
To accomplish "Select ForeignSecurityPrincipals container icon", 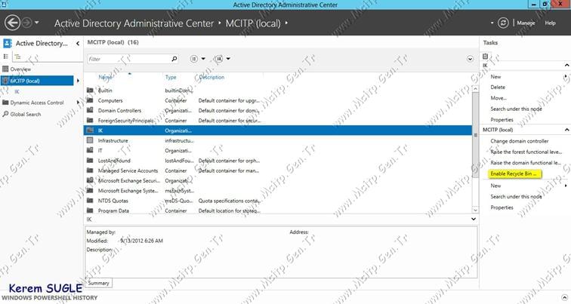I will (x=90, y=121).
